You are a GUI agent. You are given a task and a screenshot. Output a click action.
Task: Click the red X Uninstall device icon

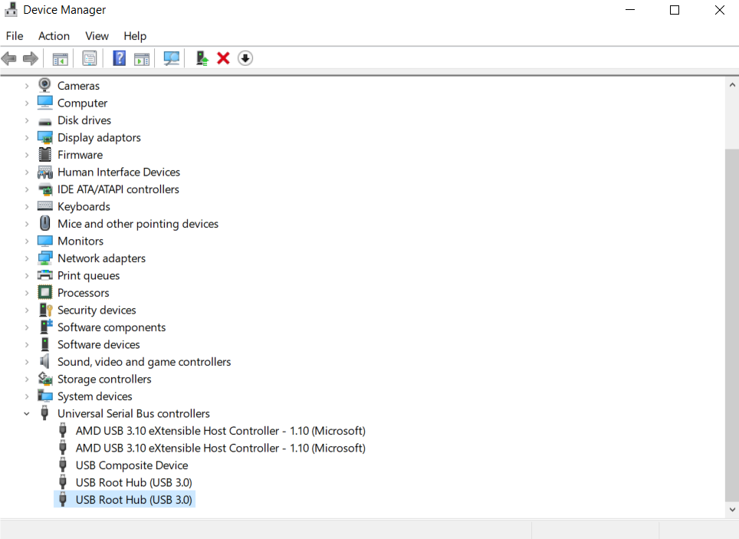pyautogui.click(x=223, y=58)
